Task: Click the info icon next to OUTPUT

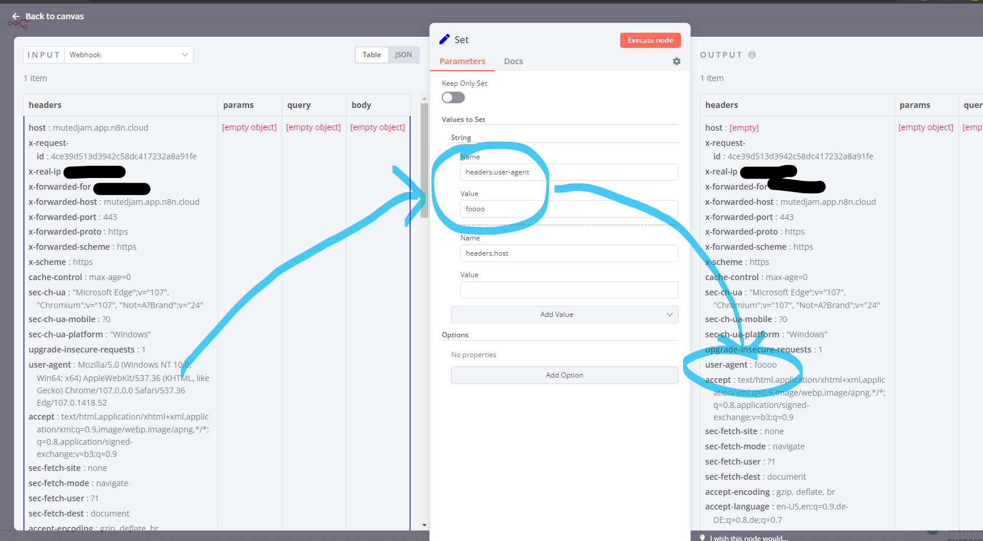Action: pos(751,54)
